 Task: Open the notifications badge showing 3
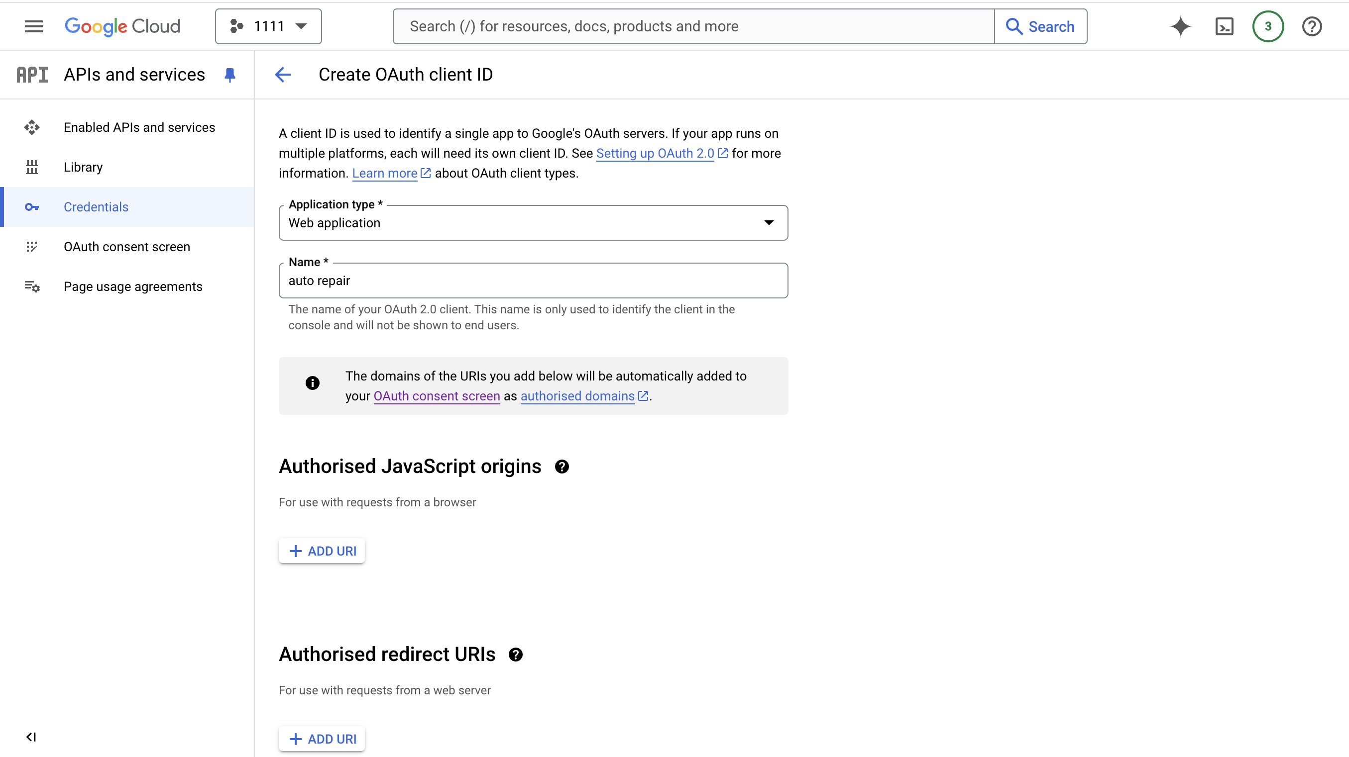[1268, 26]
